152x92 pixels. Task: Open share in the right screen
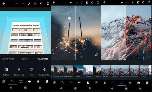pyautogui.click(x=143, y=3)
